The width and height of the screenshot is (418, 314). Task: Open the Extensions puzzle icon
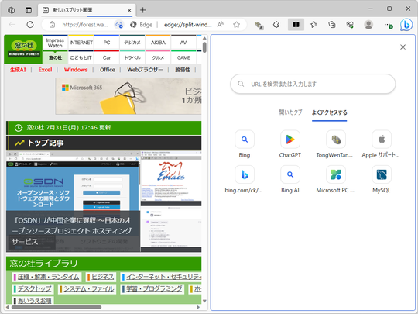[x=276, y=25]
